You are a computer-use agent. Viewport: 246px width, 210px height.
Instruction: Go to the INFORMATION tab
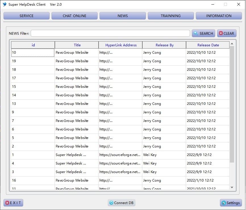point(219,16)
